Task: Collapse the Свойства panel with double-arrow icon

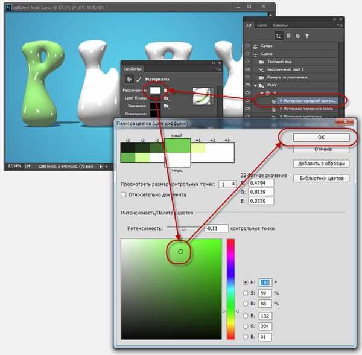Action: [213, 63]
